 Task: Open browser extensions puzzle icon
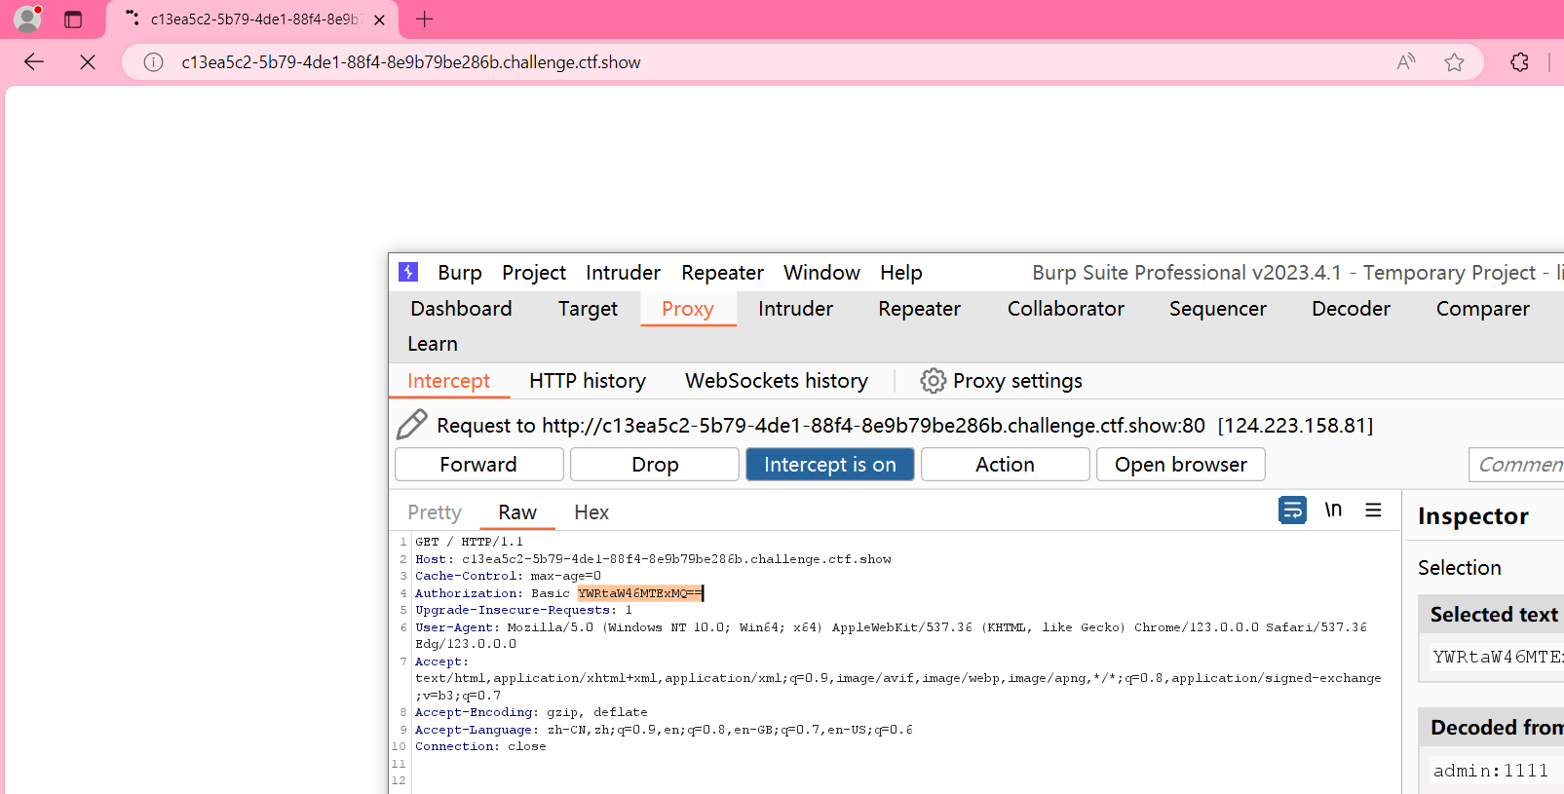pyautogui.click(x=1519, y=62)
